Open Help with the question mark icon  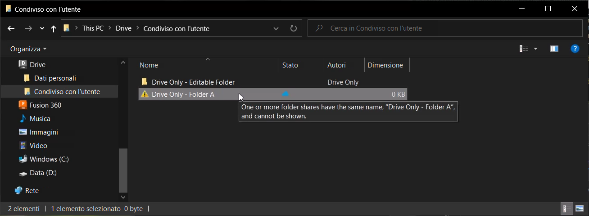coord(575,49)
